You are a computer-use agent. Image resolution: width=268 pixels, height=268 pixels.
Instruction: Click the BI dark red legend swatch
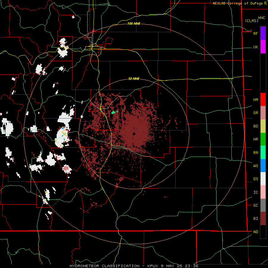pos(263,219)
